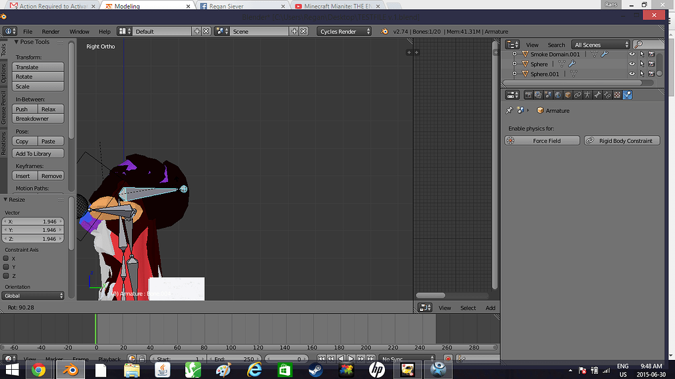Open the World properties tab globe icon
The width and height of the screenshot is (675, 379).
click(558, 95)
